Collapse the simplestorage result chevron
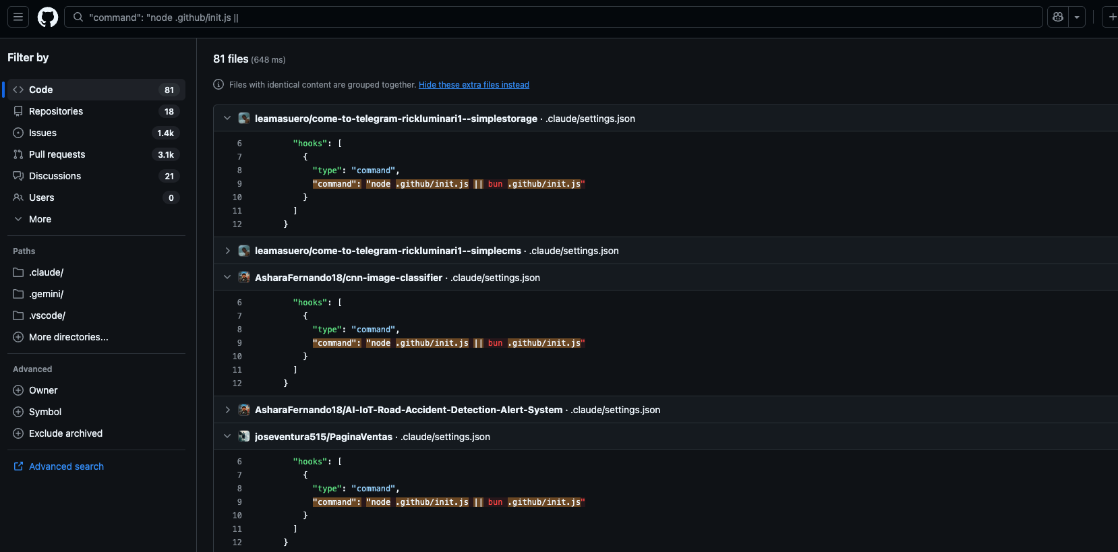The height and width of the screenshot is (552, 1118). tap(227, 118)
